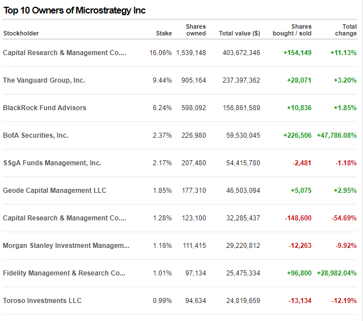363x321 pixels.
Task: Click total value 46,503,094
Action: pos(243,191)
